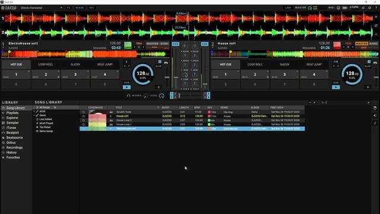Click the DJUCED logo
Screen dimensions: 380x214
9,8
